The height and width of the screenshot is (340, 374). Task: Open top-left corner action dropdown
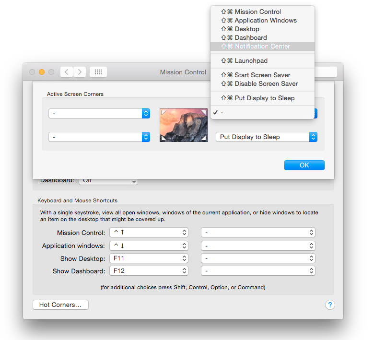(99, 113)
